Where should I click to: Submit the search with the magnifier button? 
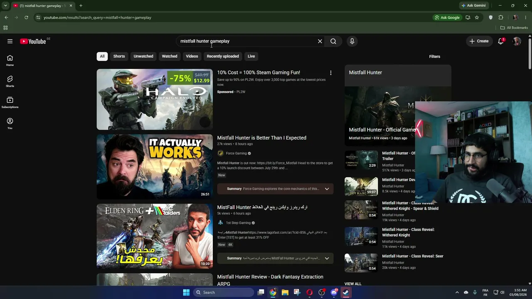click(333, 41)
